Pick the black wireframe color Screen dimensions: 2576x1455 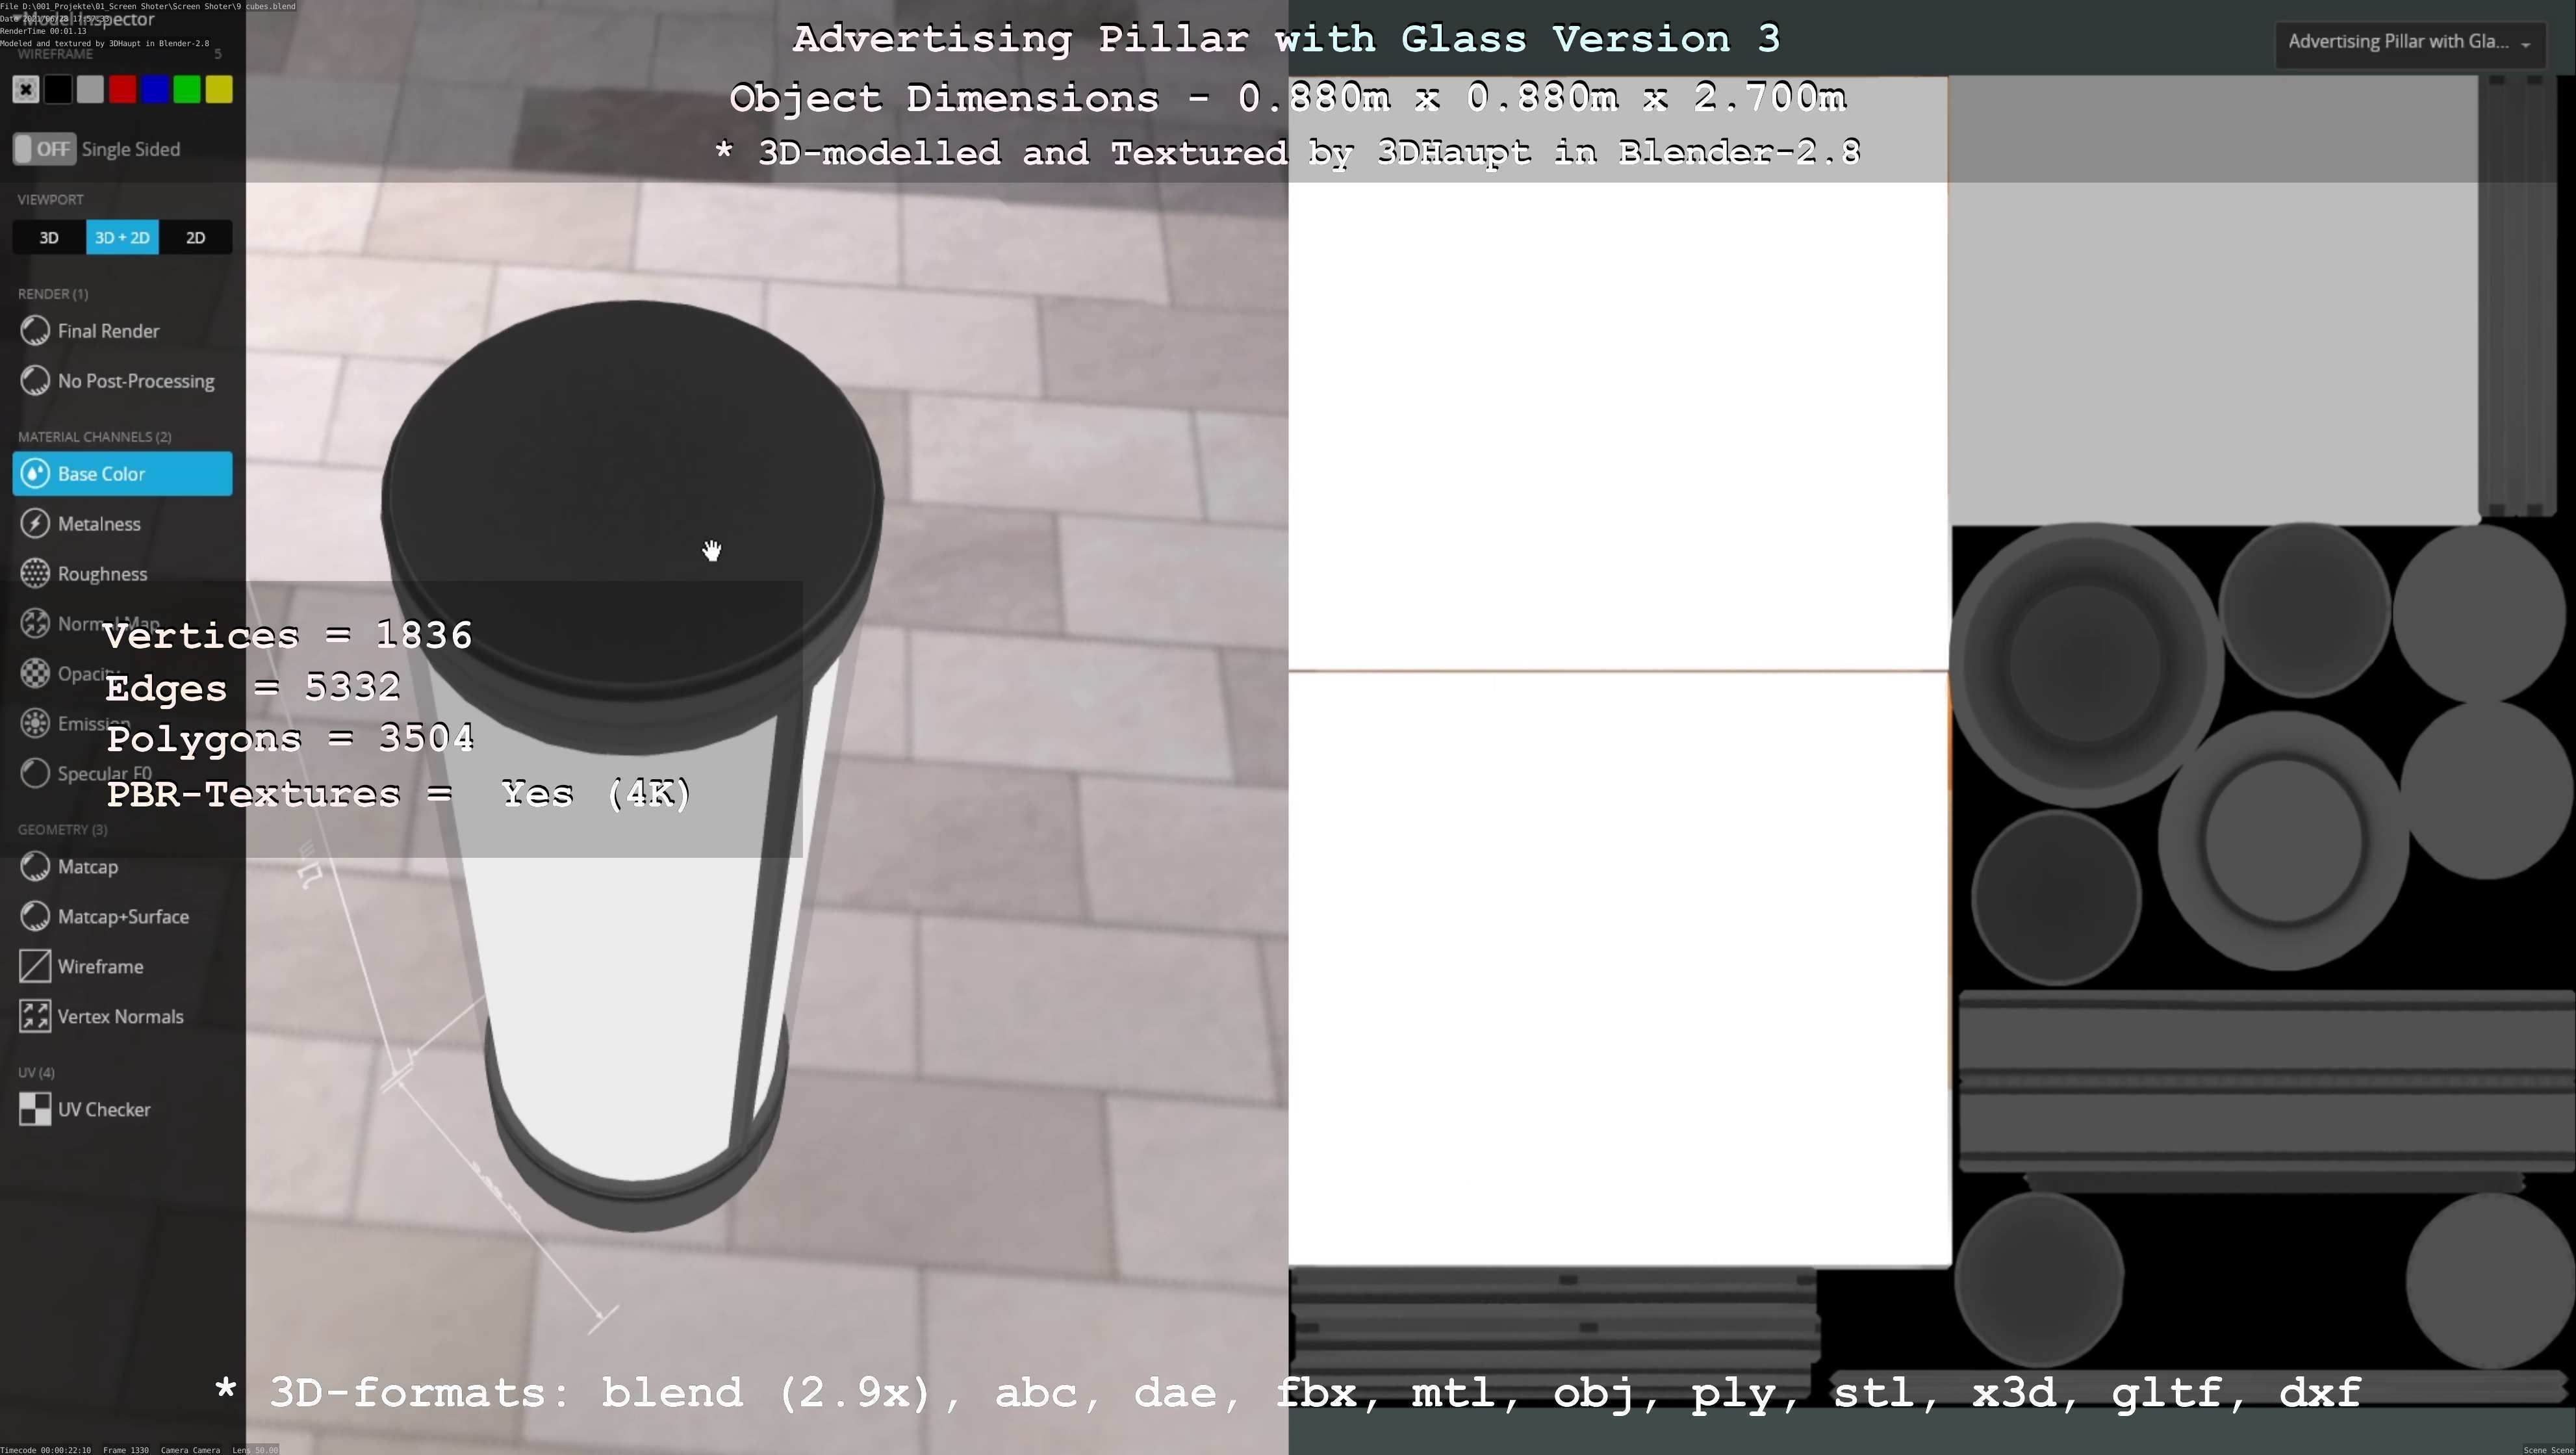[x=58, y=90]
